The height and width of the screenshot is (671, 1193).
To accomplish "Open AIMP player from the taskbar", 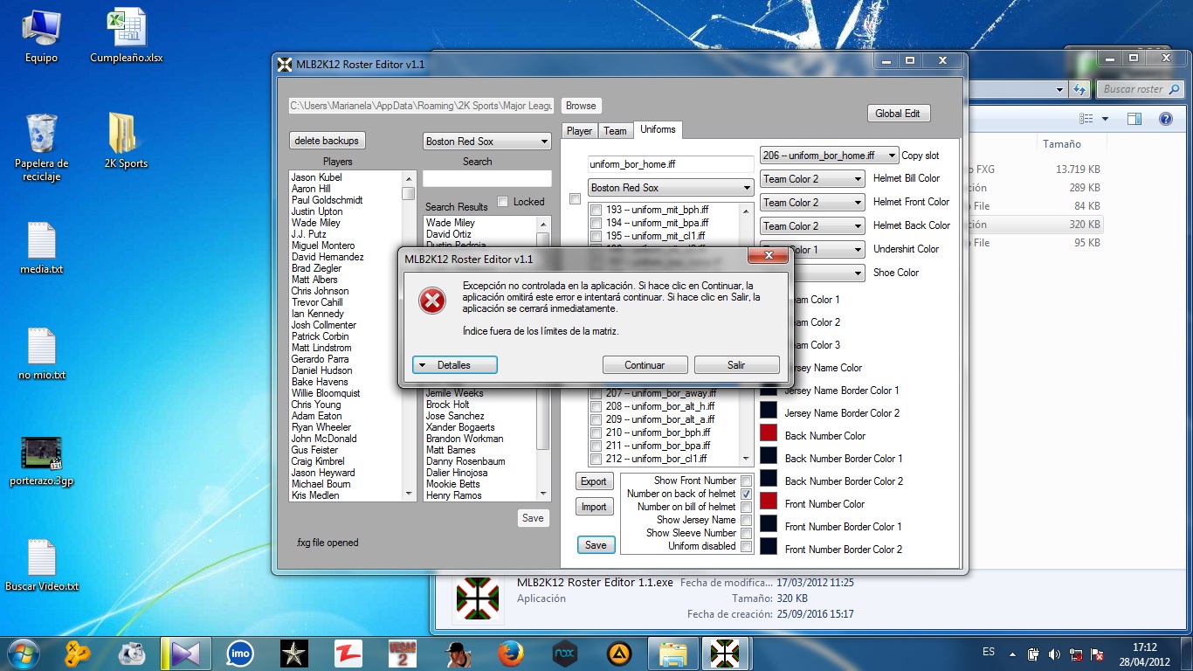I will 618,653.
